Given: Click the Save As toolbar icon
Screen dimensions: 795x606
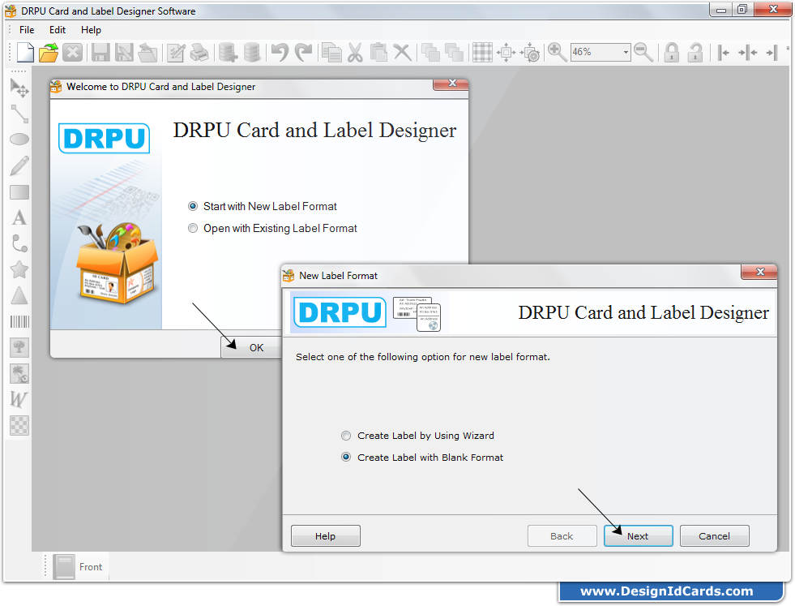Looking at the screenshot, I should (124, 52).
